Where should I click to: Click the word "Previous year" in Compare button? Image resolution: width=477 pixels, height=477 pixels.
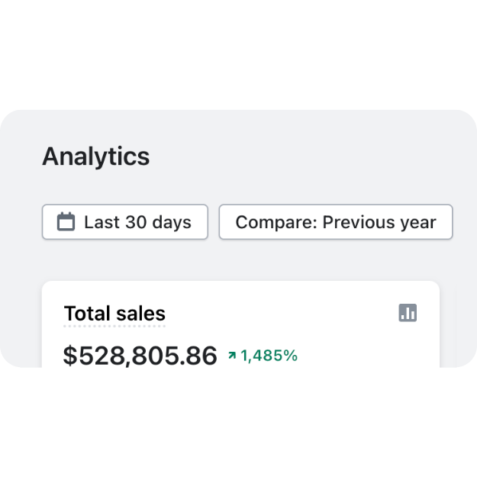(379, 223)
